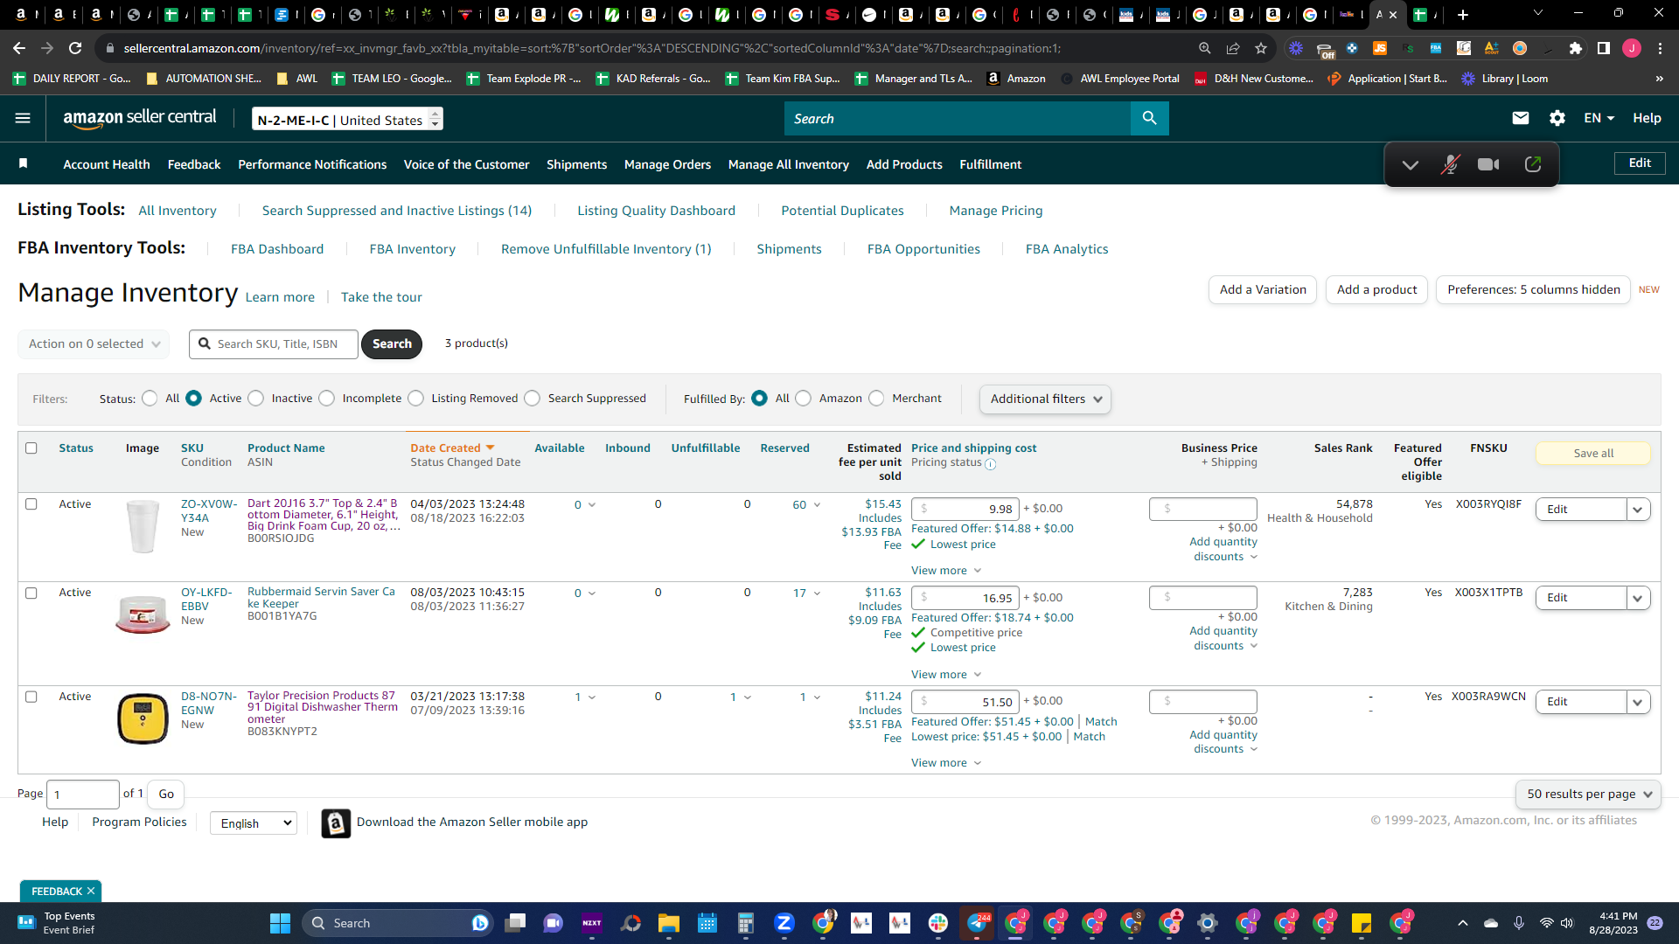Open Preferences: 5 columns hidden
This screenshot has height=944, width=1679.
tap(1533, 289)
